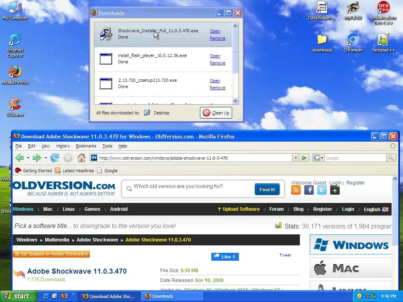
Task: Expand the address bar URL dropdown
Action: coord(296,158)
